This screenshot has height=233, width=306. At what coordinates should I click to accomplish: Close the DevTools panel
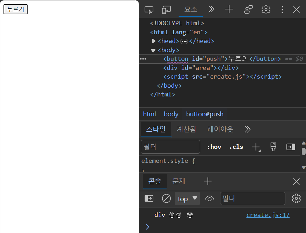(296, 9)
